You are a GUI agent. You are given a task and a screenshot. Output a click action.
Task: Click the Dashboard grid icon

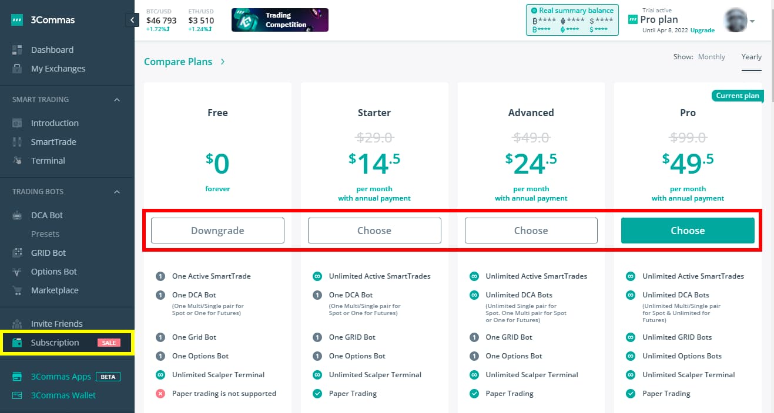coord(17,50)
